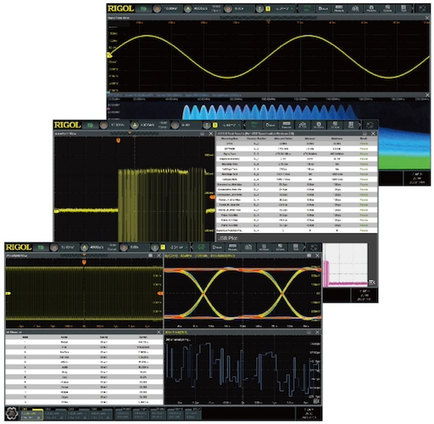Open trigger T settings in the middle window
The width and height of the screenshot is (434, 424).
click(207, 125)
